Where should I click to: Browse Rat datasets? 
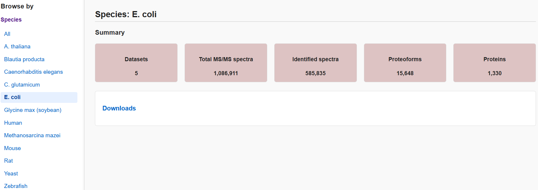(x=8, y=161)
